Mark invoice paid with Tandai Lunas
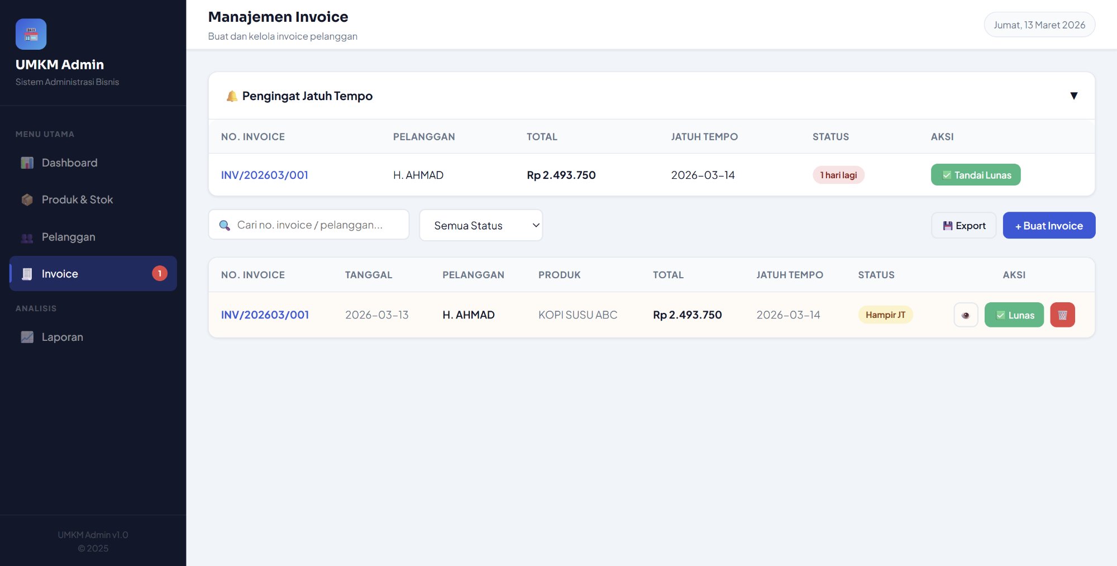The image size is (1117, 566). [x=976, y=174]
